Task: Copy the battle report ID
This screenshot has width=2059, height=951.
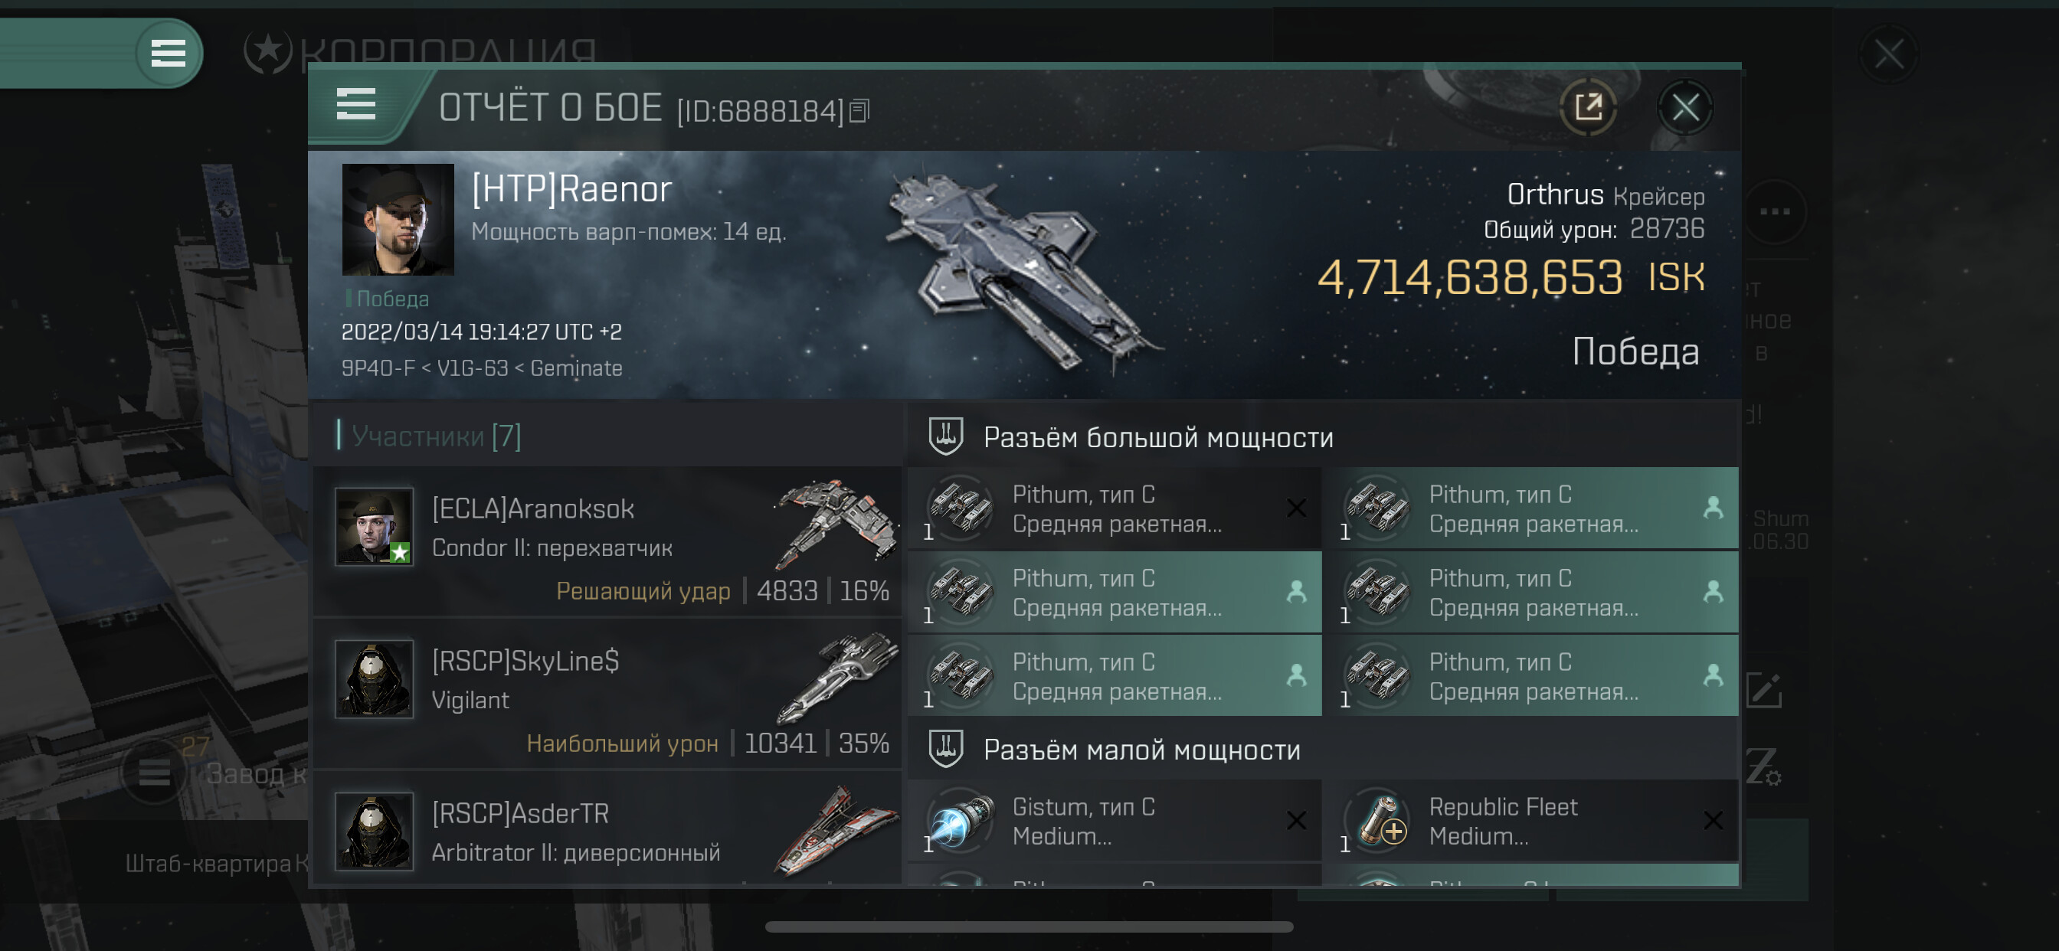Action: tap(860, 110)
